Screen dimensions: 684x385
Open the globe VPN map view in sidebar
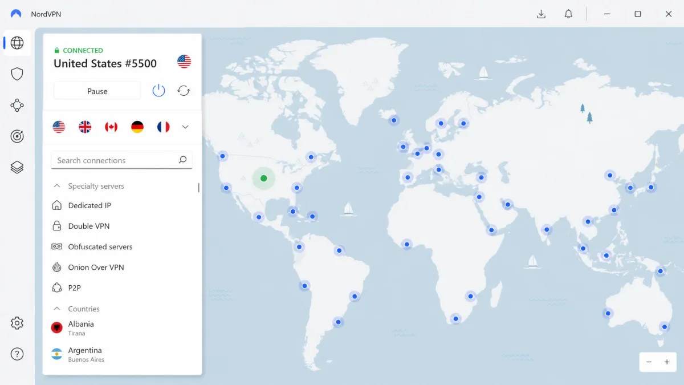pyautogui.click(x=17, y=43)
